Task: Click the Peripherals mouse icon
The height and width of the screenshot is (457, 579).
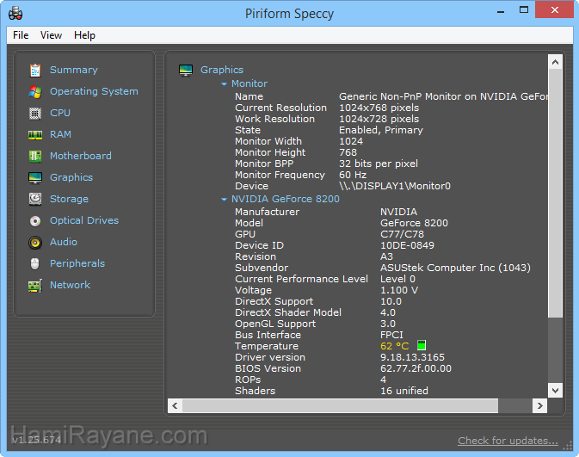Action: point(35,263)
